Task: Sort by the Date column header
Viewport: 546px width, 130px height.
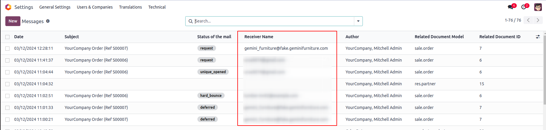Action: (19, 37)
